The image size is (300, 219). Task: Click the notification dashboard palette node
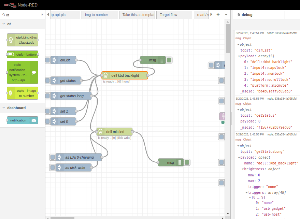coord(23,120)
